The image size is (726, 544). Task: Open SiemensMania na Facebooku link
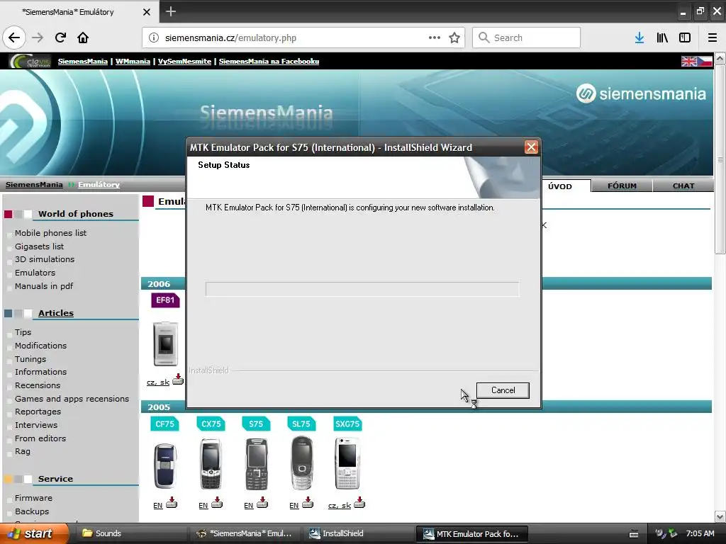tap(269, 61)
